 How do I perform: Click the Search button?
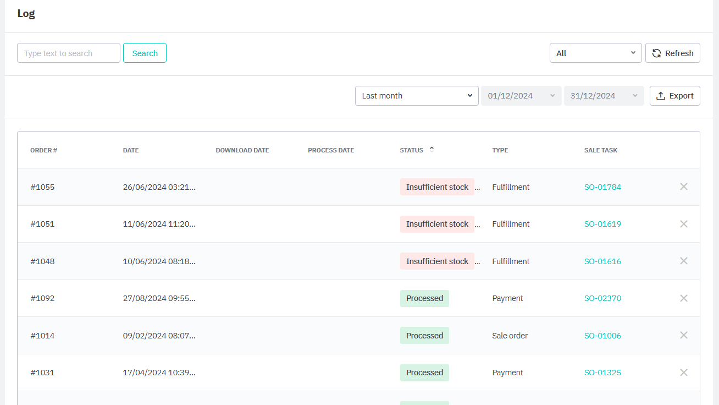click(145, 53)
